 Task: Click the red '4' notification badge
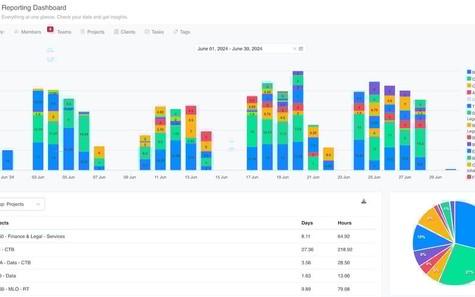[x=50, y=29]
